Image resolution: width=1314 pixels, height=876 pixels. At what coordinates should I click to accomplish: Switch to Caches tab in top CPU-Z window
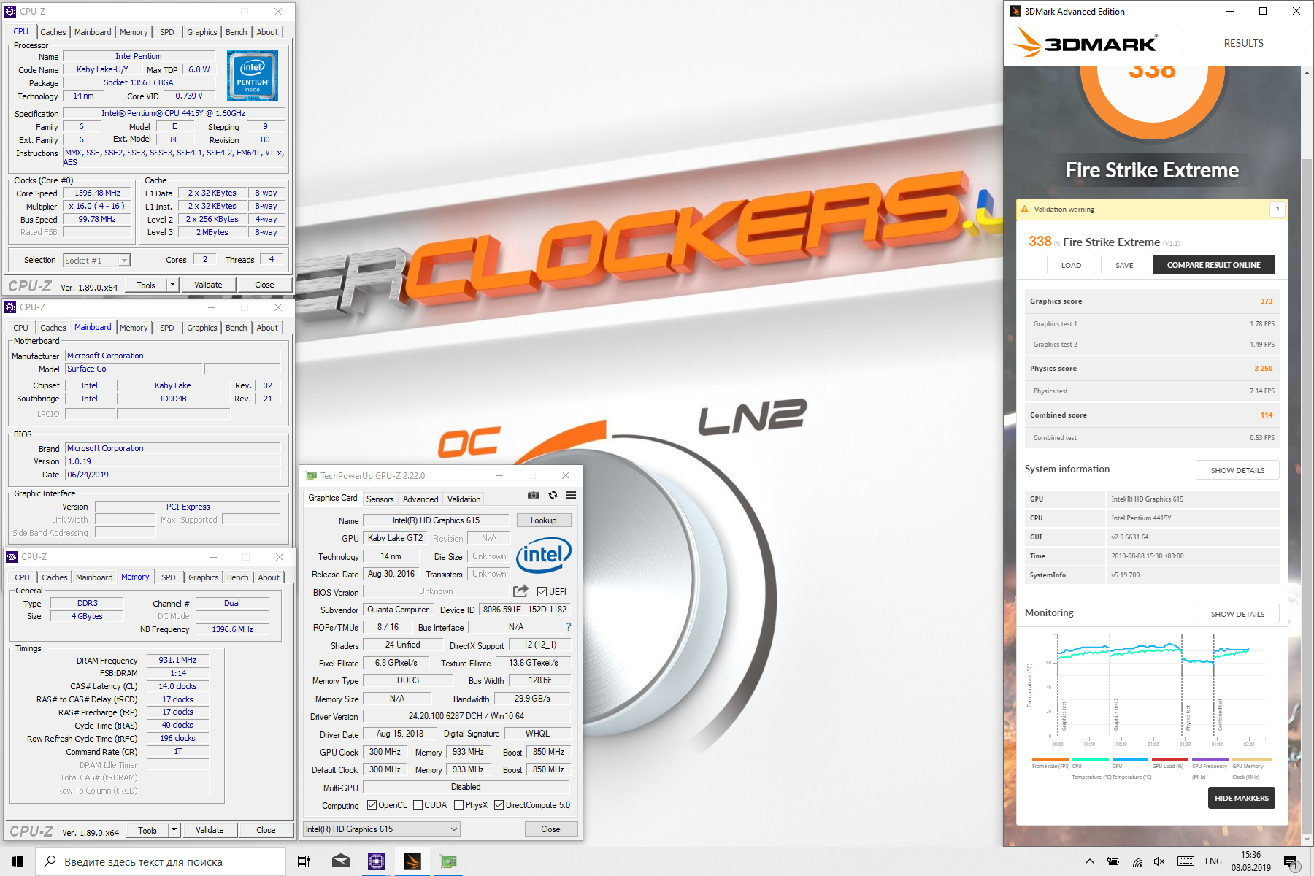click(x=53, y=32)
